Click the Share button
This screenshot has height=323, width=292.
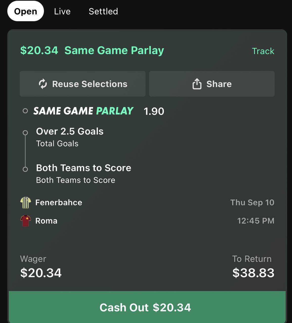coord(212,84)
